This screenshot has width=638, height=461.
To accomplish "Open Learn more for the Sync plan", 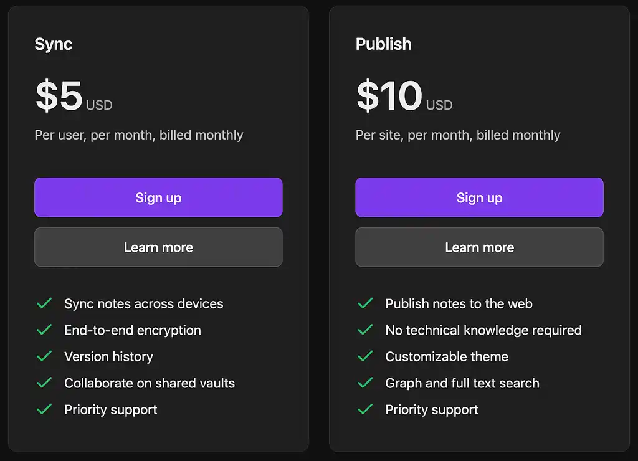I will [x=158, y=247].
